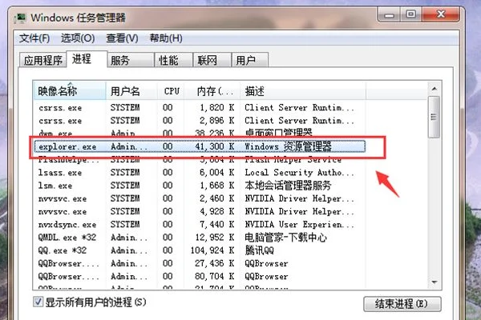Viewport: 481px width, 320px height.
Task: Click Local Security Autho... description
Action: (x=299, y=173)
